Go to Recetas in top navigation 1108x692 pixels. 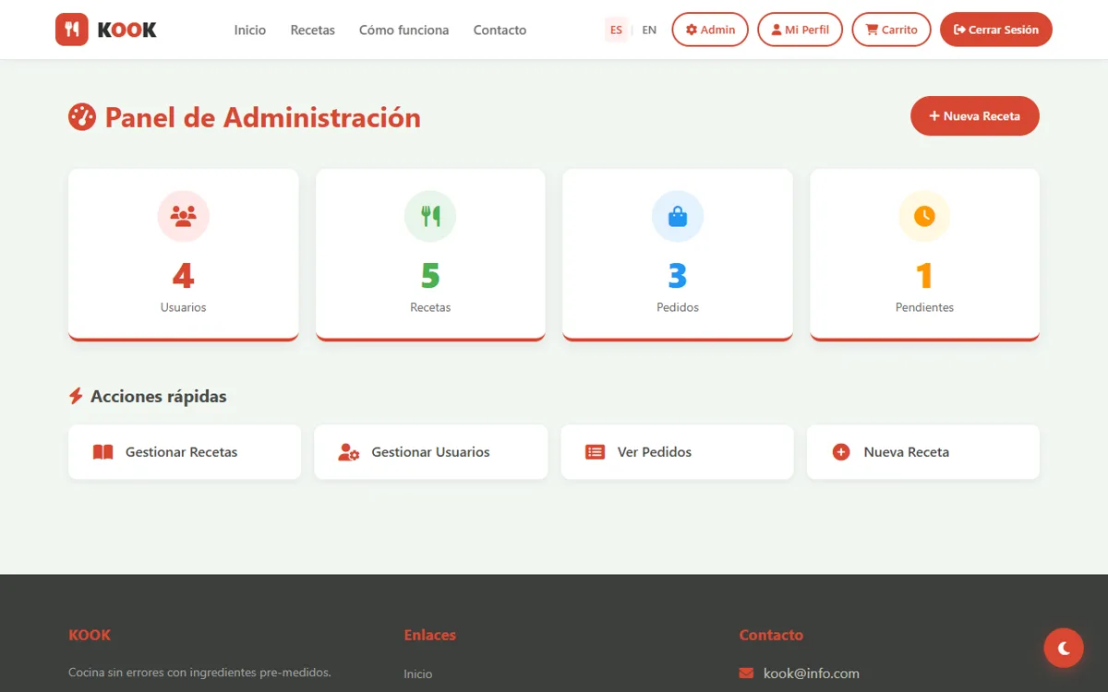313,30
